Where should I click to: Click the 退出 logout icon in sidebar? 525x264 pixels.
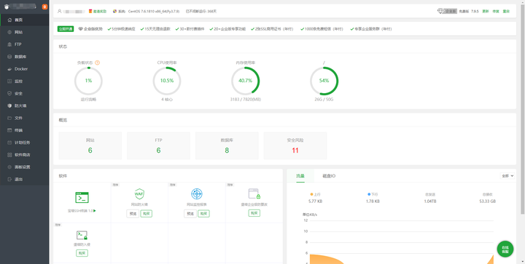(9, 179)
